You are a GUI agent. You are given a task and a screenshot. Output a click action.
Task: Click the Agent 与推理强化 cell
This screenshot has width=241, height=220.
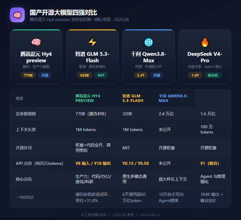click(213, 179)
